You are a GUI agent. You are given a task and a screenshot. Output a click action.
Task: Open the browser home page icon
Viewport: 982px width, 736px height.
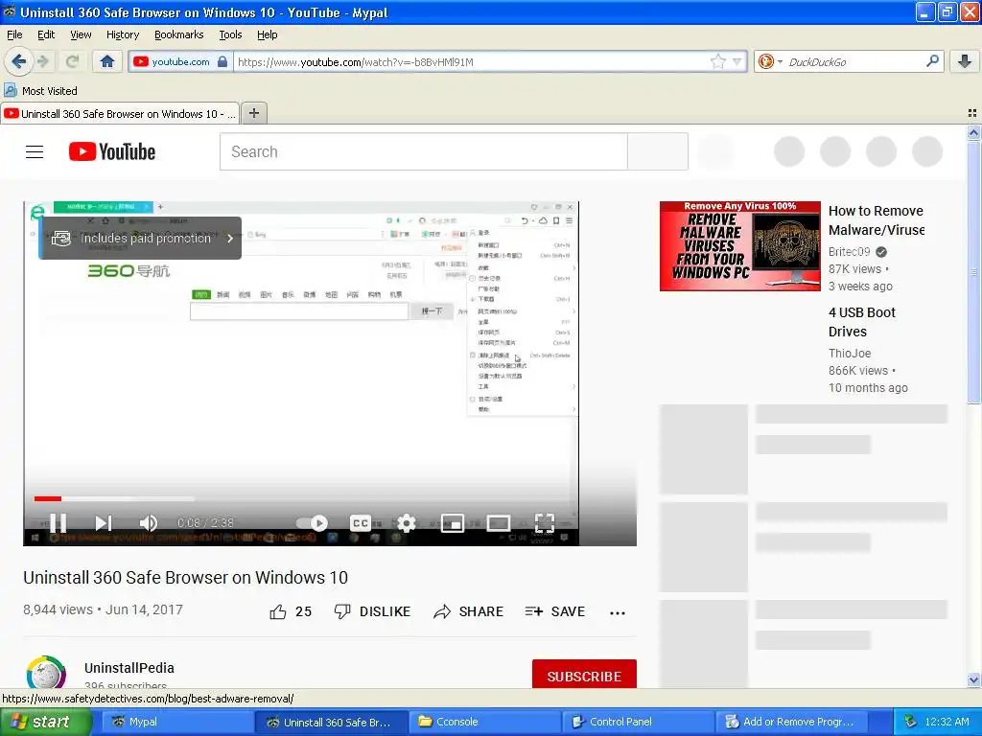tap(107, 61)
